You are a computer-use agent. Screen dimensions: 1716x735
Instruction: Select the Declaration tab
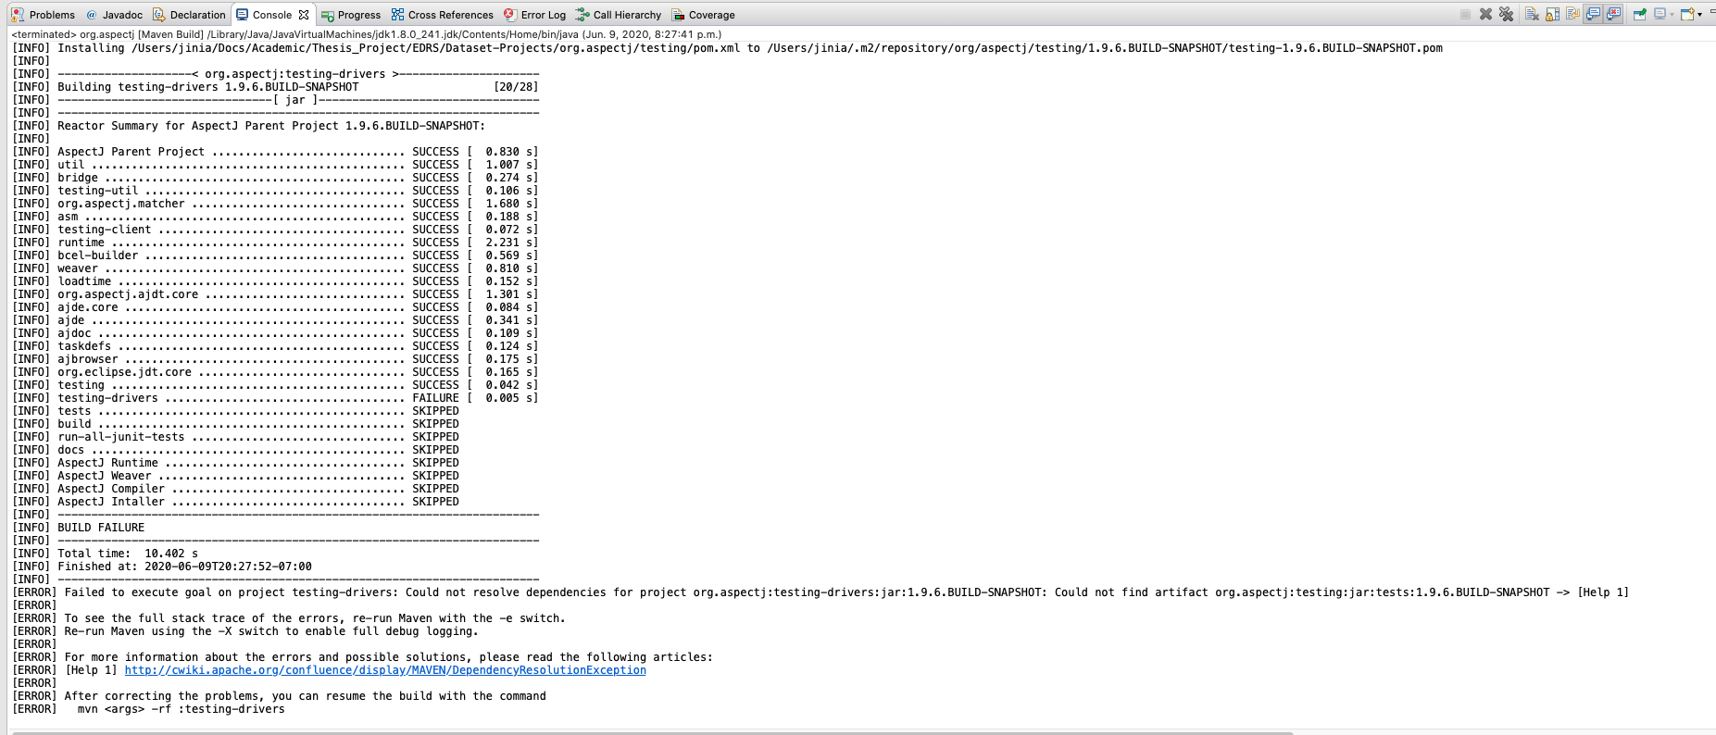coord(189,15)
